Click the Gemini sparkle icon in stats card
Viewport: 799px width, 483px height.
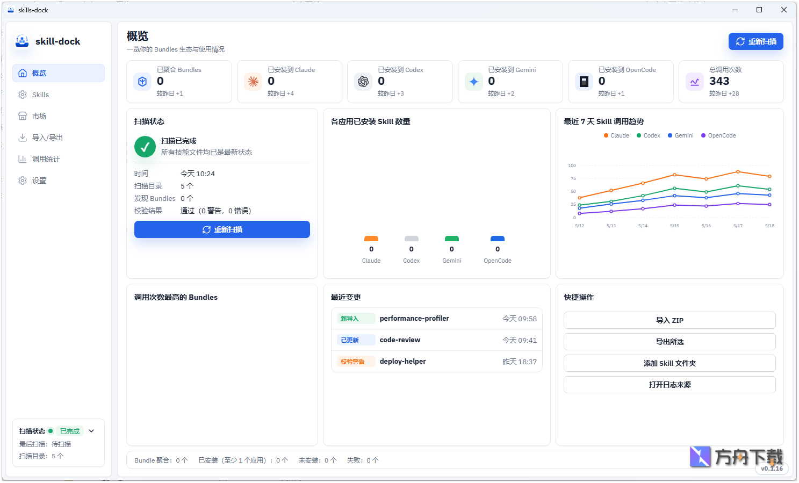[x=474, y=82]
